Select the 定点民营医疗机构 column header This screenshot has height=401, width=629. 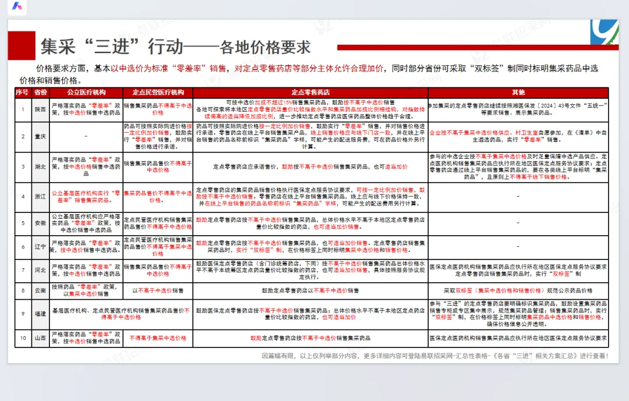coord(158,93)
